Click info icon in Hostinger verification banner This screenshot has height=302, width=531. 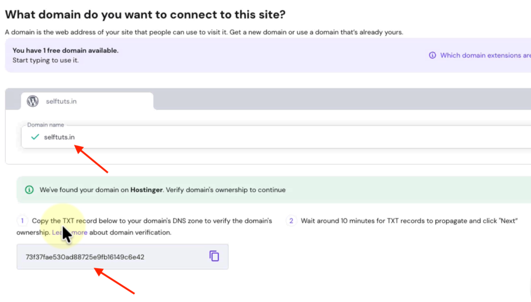pyautogui.click(x=29, y=190)
